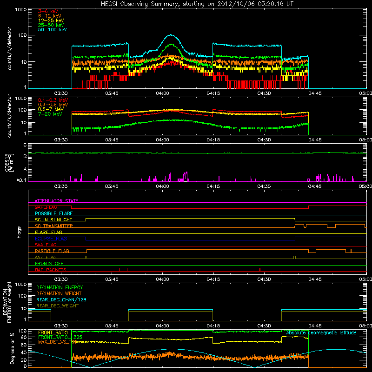This screenshot has width=372, height=372.
Task: Select the 6-12 keV legend label
Action: [50, 16]
